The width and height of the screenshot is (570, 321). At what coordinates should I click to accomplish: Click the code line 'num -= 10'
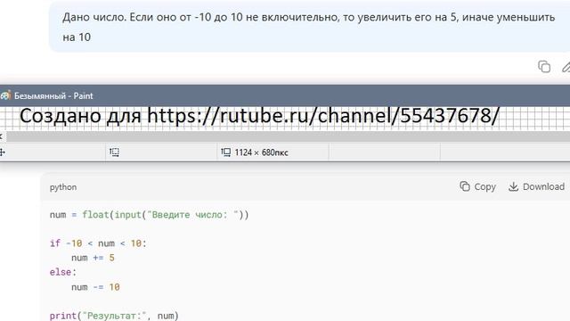point(95,287)
